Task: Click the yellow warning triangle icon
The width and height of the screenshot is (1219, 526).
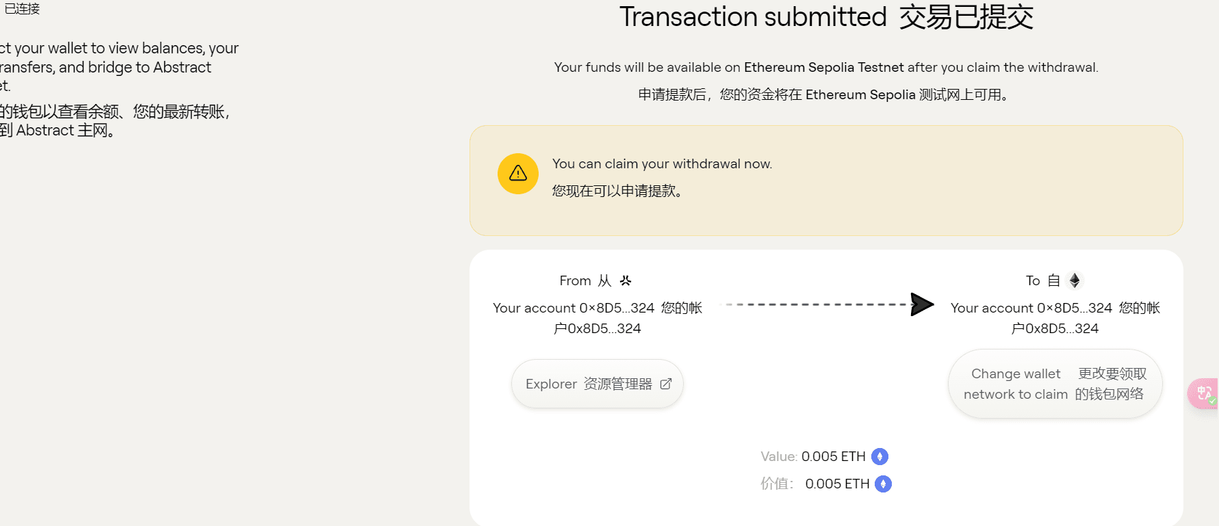Action: click(518, 174)
